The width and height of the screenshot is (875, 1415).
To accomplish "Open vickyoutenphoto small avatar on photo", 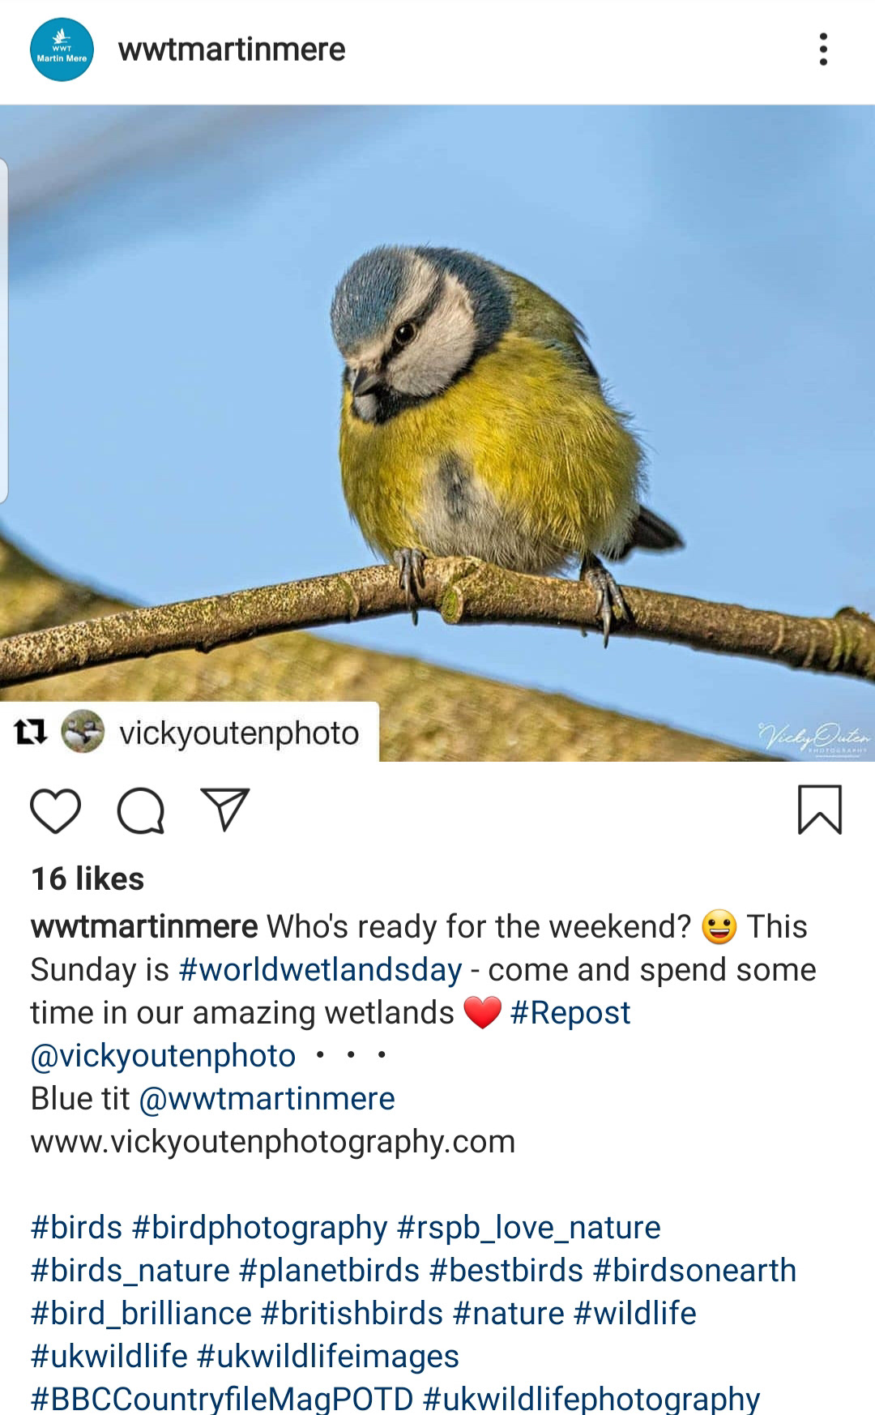I will point(83,731).
